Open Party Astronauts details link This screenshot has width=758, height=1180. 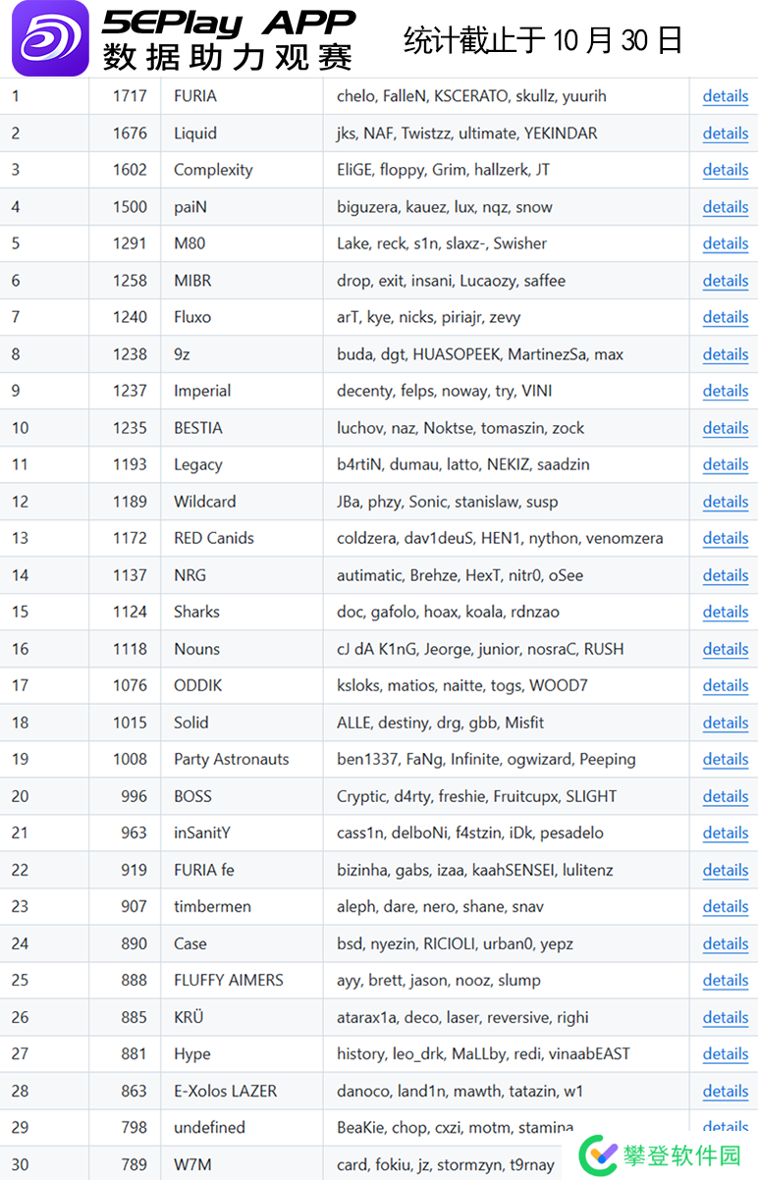coord(725,759)
